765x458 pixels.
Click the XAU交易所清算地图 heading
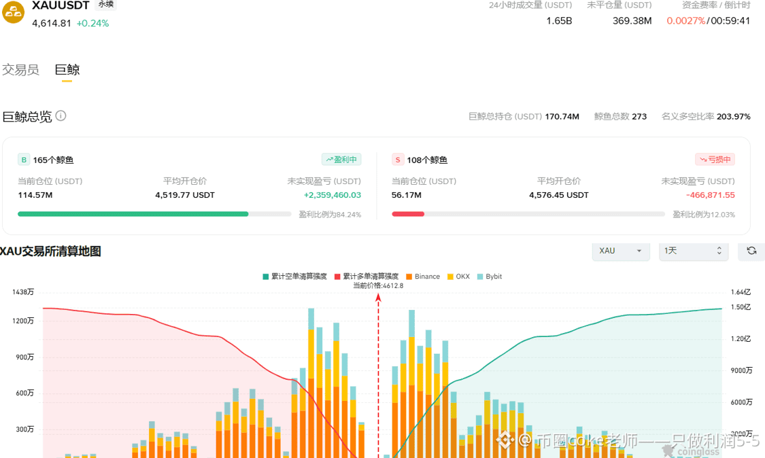tap(50, 251)
